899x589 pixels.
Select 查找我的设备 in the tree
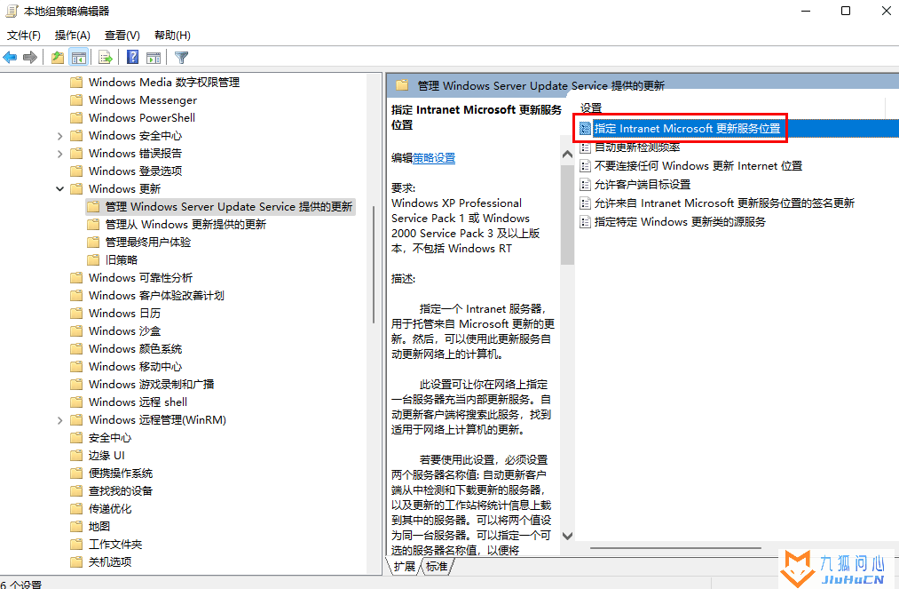(x=121, y=490)
